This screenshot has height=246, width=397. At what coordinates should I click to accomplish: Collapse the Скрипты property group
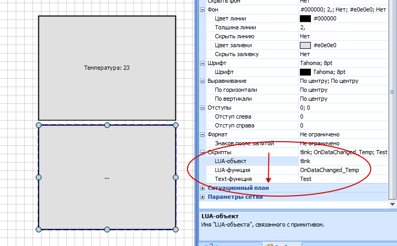(x=203, y=152)
